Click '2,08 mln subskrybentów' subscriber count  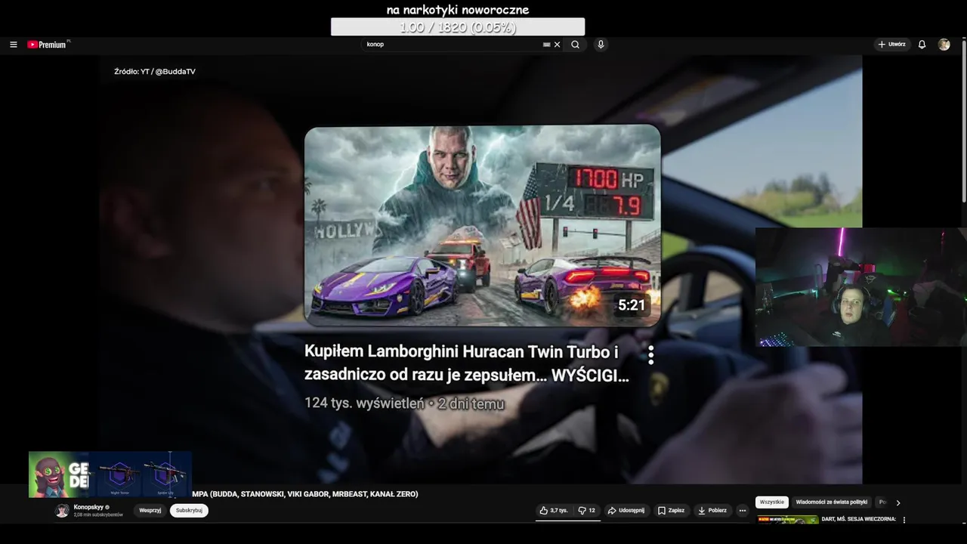point(98,515)
